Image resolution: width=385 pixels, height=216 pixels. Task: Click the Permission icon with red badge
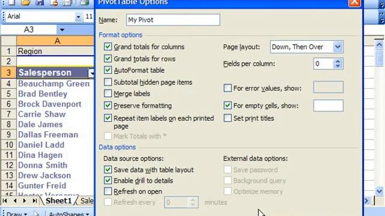point(54,2)
